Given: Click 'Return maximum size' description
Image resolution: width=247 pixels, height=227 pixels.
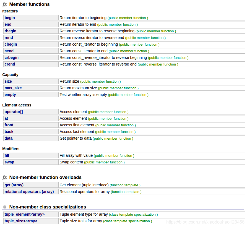Looking at the screenshot, I should 78,88.
